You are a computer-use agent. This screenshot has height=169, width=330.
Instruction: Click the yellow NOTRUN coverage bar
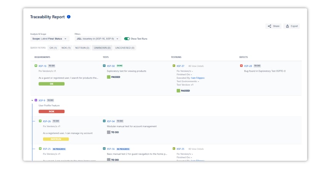[x=56, y=139]
